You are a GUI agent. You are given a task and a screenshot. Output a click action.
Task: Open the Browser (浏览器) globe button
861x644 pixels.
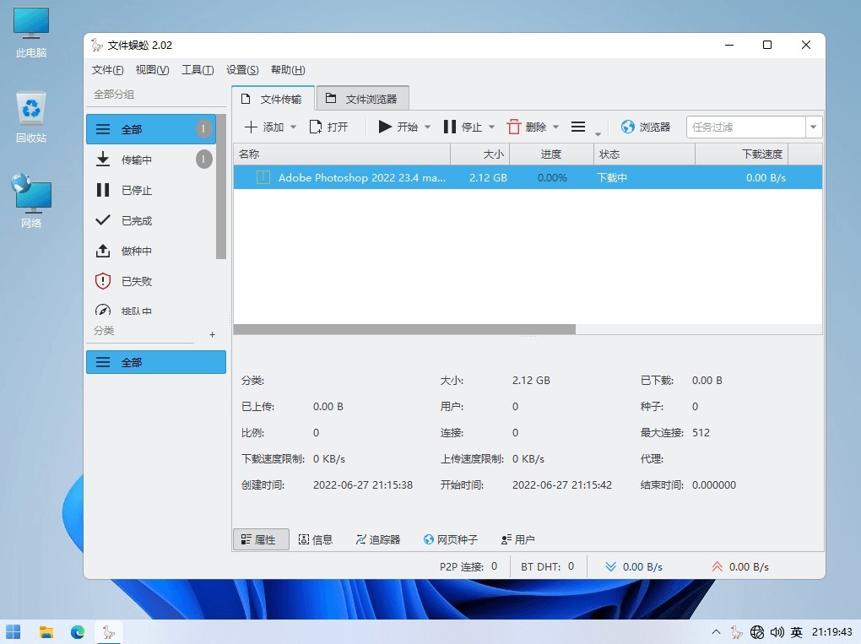(x=646, y=127)
